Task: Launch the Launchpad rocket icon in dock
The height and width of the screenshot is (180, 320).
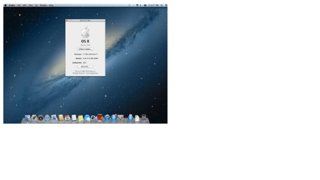Action: (34, 118)
